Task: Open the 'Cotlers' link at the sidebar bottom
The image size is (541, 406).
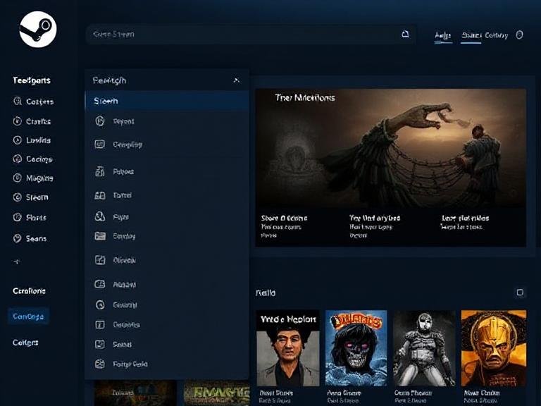Action: 25,343
